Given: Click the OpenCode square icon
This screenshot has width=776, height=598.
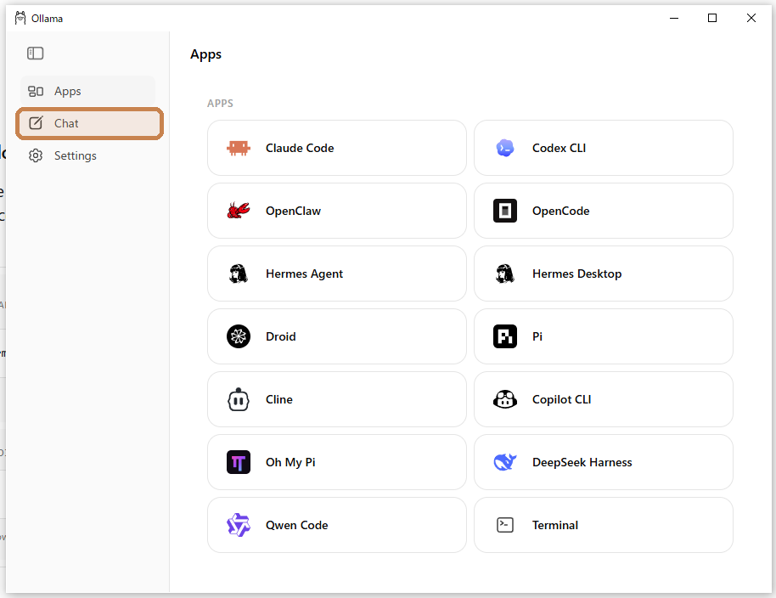Looking at the screenshot, I should 505,211.
